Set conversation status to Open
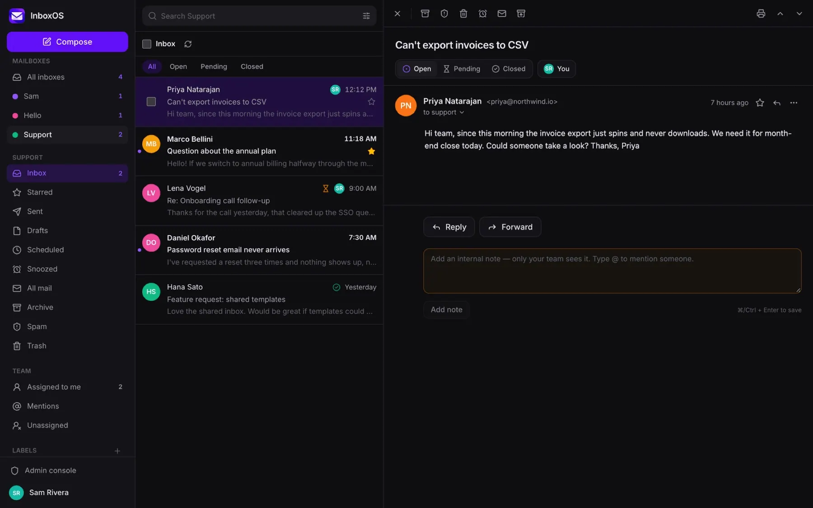 point(417,69)
